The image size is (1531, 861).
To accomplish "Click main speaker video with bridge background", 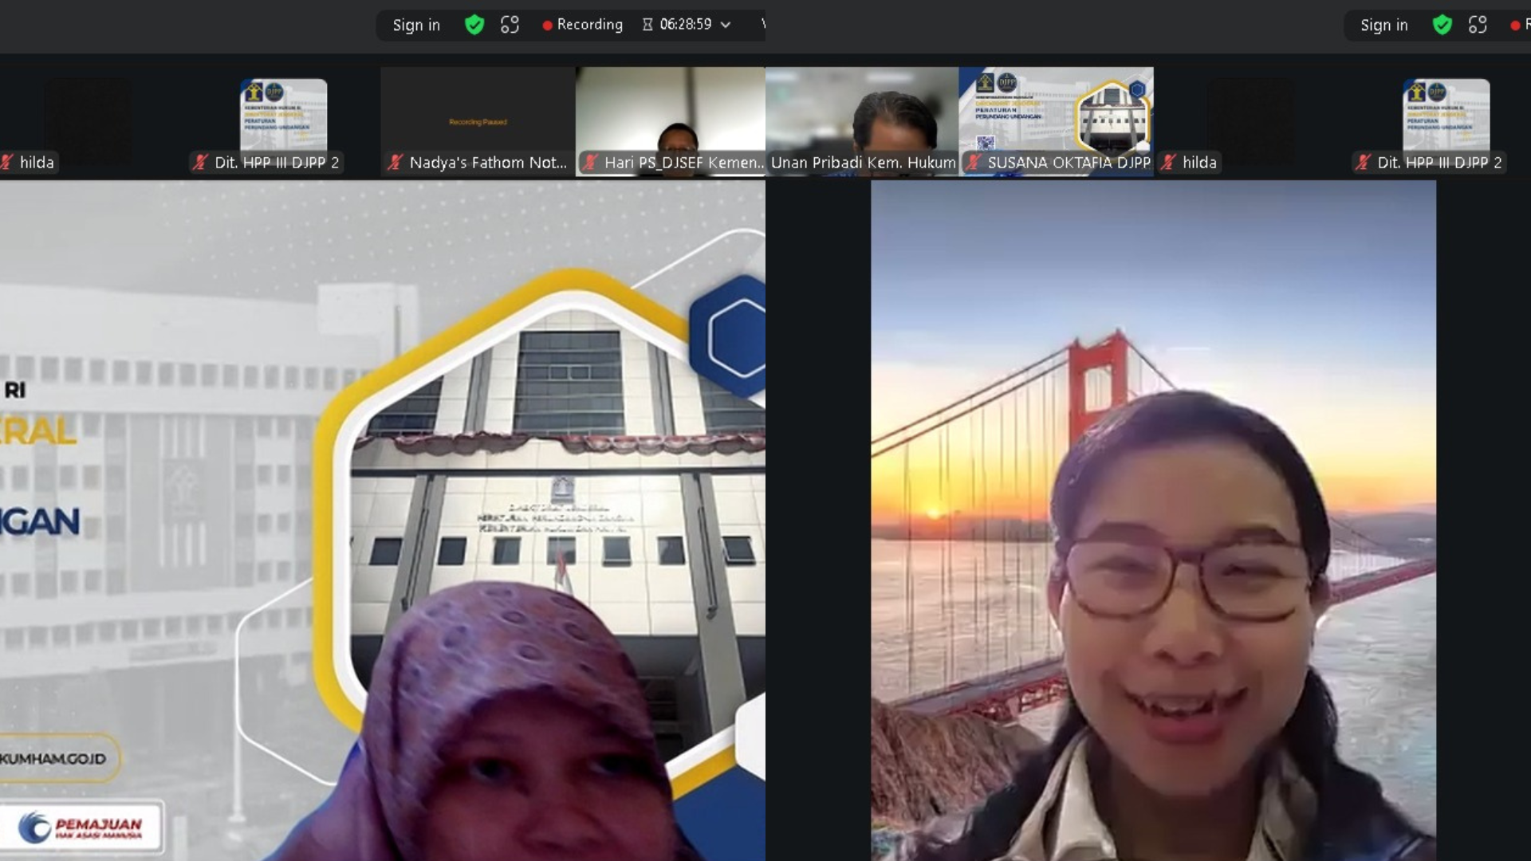I will click(x=1153, y=518).
